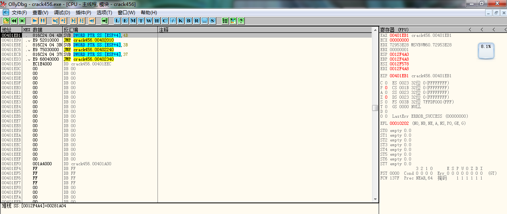
Task: Click the ESP register value 0012F4A0
Action: coord(399,54)
